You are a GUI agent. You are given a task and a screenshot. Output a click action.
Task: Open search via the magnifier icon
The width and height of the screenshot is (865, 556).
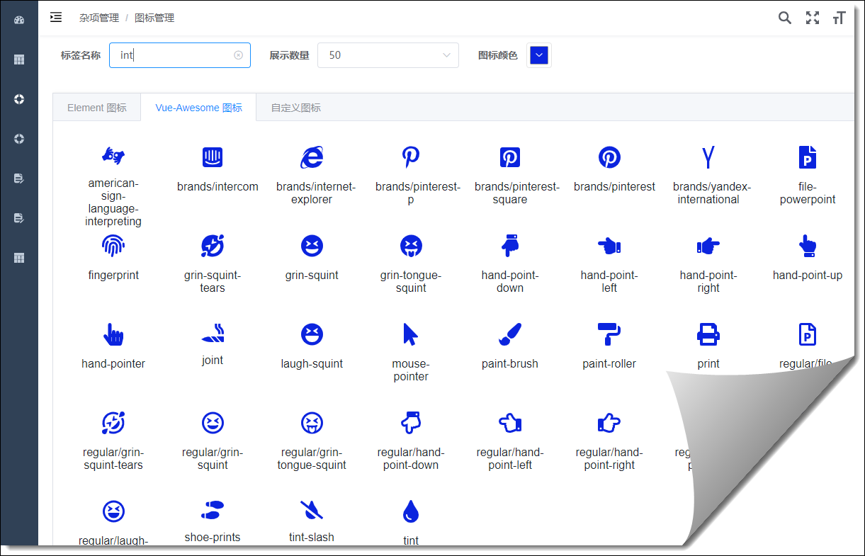785,18
